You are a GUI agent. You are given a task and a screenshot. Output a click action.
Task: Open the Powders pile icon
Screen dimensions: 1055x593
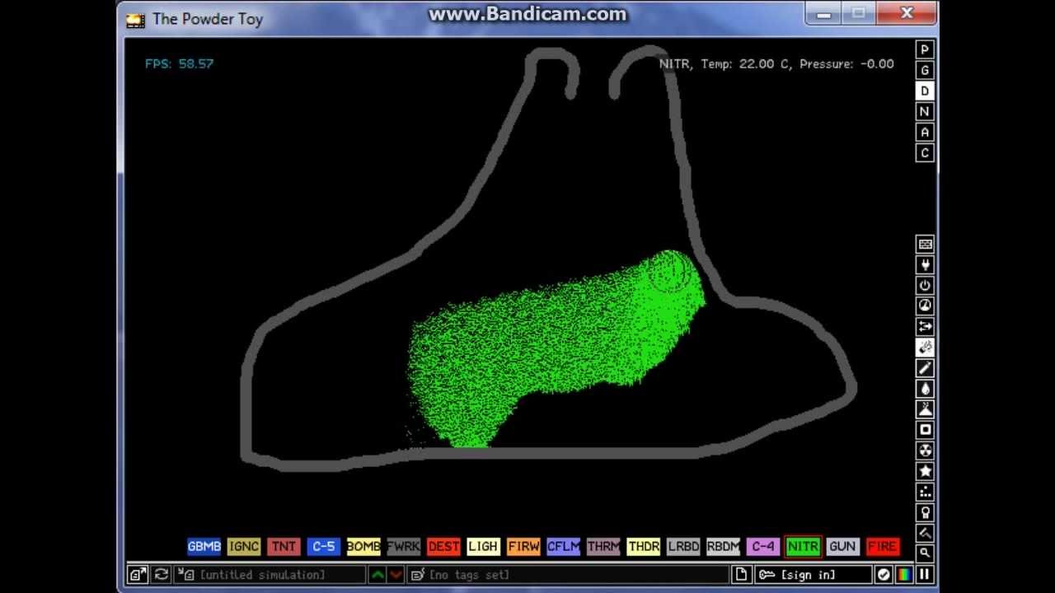[925, 409]
